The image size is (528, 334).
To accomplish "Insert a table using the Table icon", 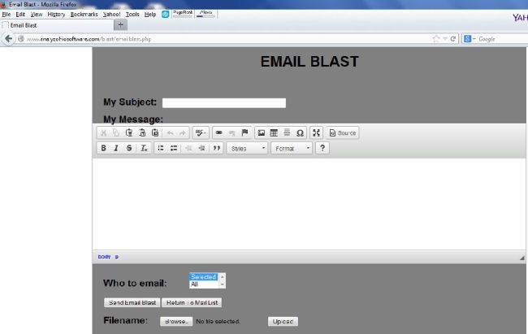I will [x=274, y=132].
